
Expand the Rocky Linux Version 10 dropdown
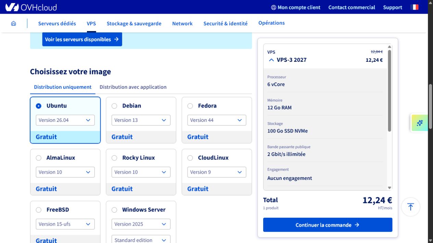pyautogui.click(x=141, y=172)
